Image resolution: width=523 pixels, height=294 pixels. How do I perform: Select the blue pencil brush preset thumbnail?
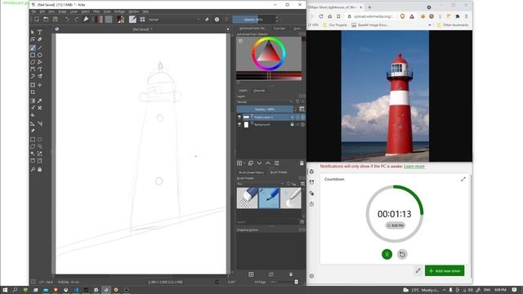(269, 198)
